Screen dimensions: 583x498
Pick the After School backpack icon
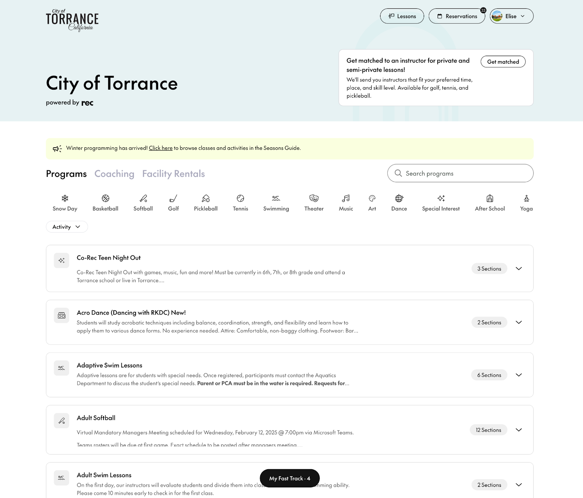[490, 198]
